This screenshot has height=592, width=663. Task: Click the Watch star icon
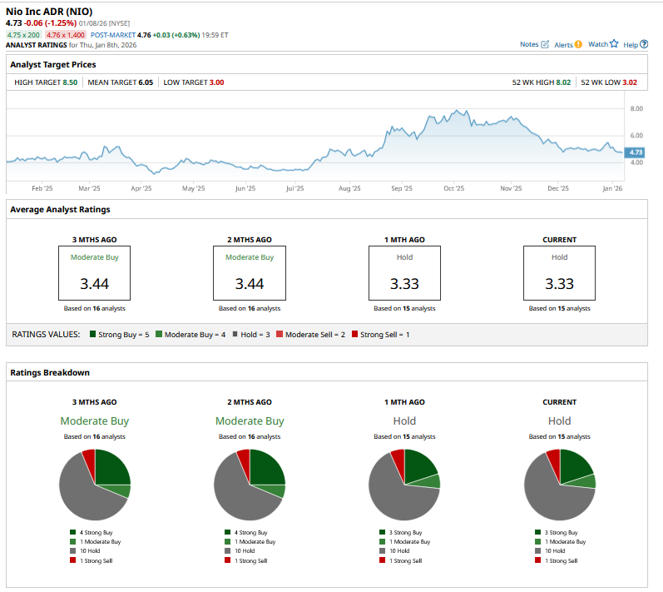[615, 44]
